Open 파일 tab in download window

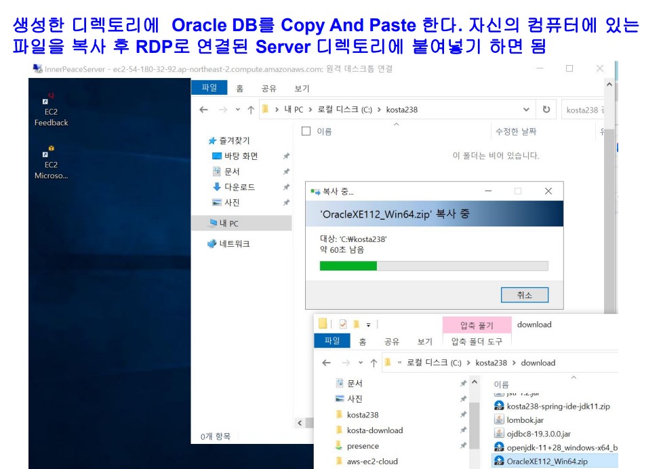point(332,341)
